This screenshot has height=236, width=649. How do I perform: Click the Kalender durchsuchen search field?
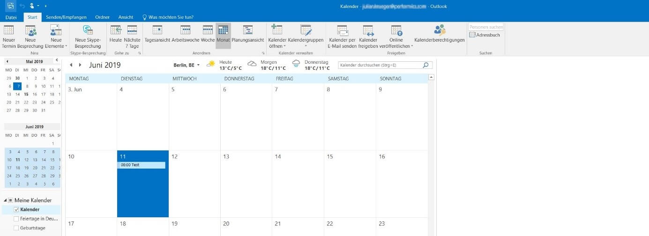point(379,66)
